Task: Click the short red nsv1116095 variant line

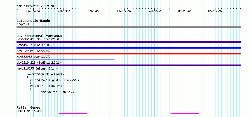Action: click(x=23, y=71)
